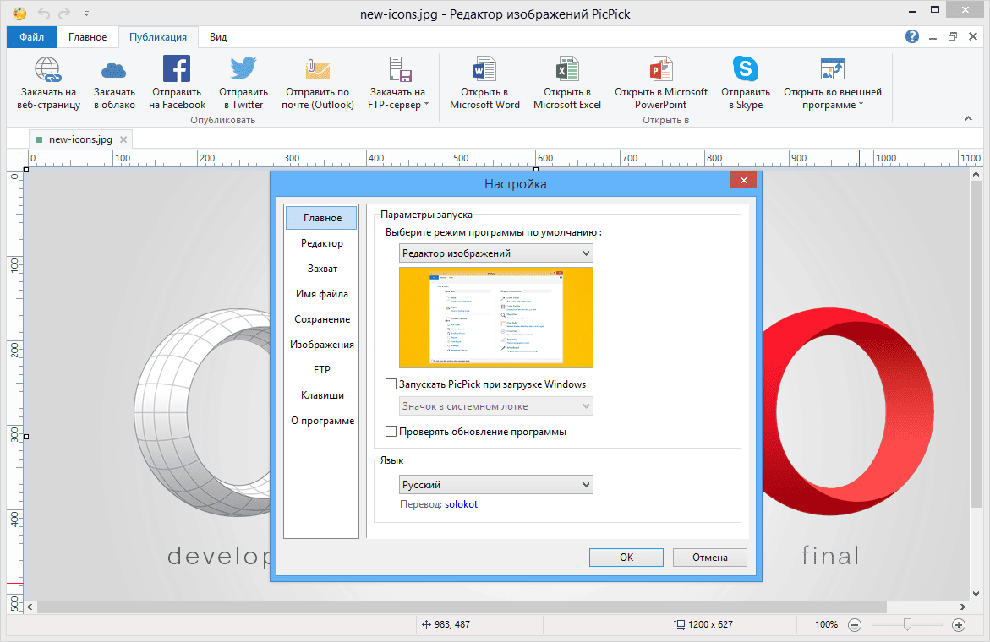This screenshot has height=642, width=990.
Task: Redo the action in quick access toolbar
Action: [x=63, y=14]
